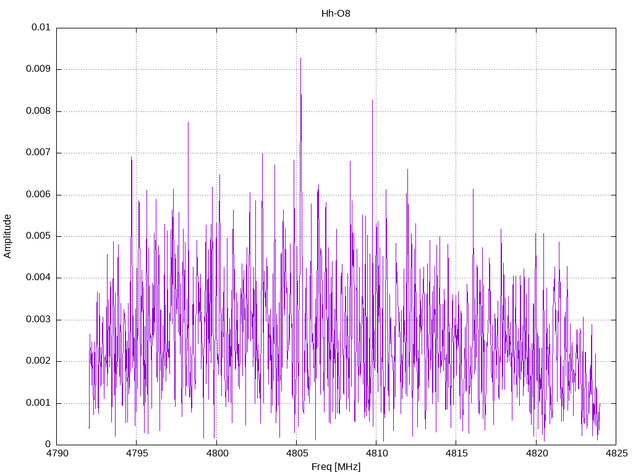Click the 0.005 y-axis tick label
Image resolution: width=633 pixels, height=475 pixels.
point(38,236)
